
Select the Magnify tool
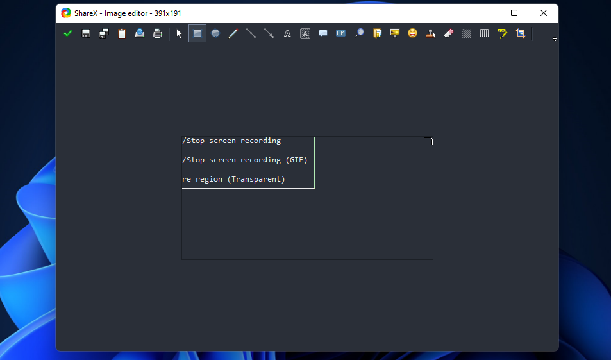tap(359, 33)
